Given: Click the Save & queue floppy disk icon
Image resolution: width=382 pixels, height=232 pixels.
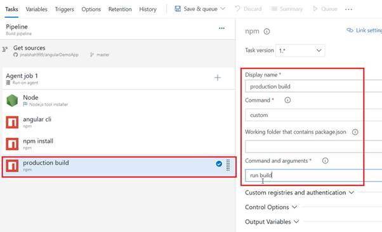Looking at the screenshot, I should 178,9.
